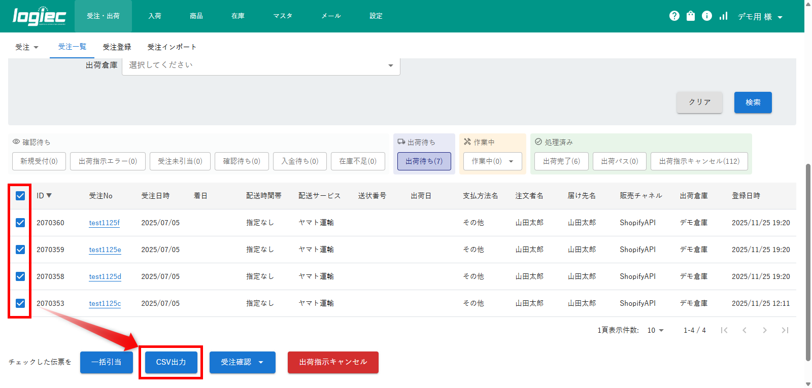
Task: Uncheck the row for order 2070353
Action: [20, 303]
